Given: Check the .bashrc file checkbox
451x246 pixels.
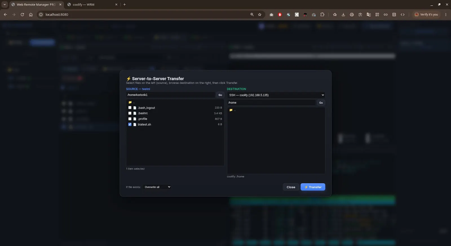Looking at the screenshot, I should 130,113.
